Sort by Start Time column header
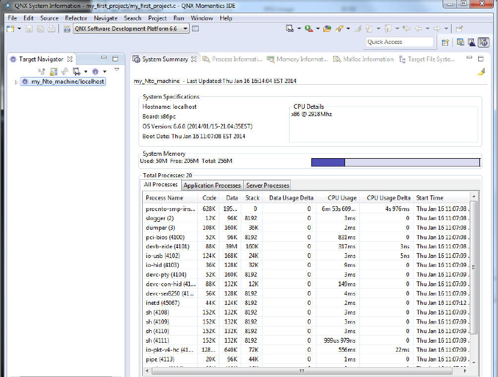 click(442, 198)
